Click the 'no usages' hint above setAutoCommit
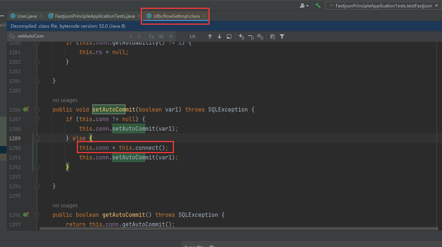The height and width of the screenshot is (247, 442). [65, 100]
